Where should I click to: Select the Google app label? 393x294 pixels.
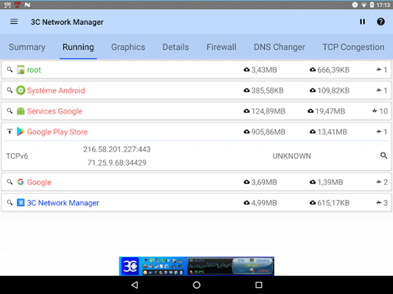[39, 182]
